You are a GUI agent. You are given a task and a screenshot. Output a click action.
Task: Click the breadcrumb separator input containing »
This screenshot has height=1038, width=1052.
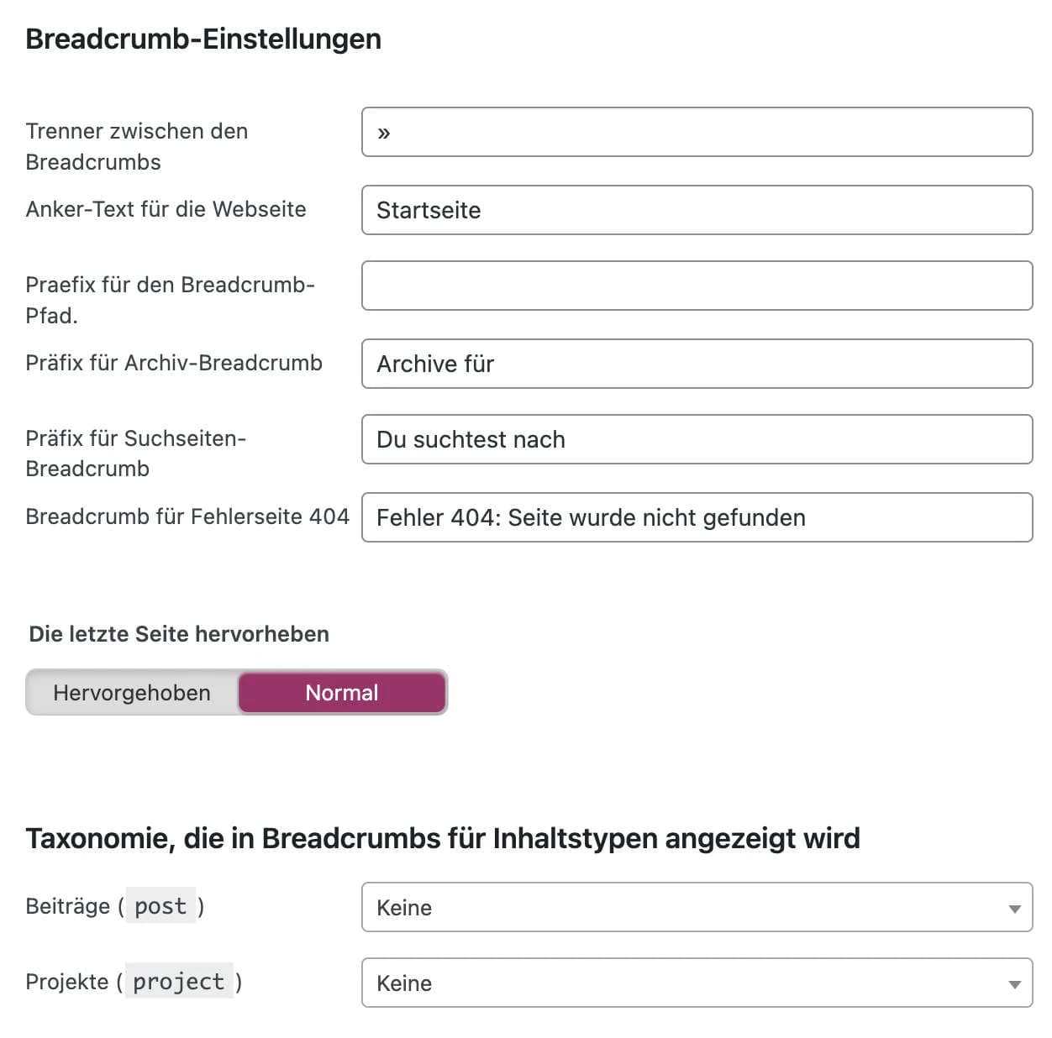[697, 132]
